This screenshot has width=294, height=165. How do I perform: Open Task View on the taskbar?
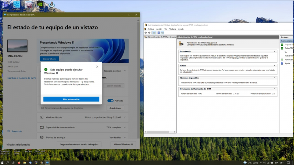click(13, 163)
